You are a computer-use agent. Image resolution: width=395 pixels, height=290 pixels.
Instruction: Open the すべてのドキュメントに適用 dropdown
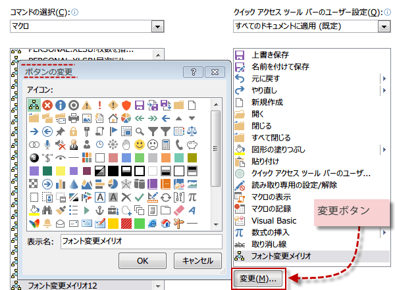point(384,26)
